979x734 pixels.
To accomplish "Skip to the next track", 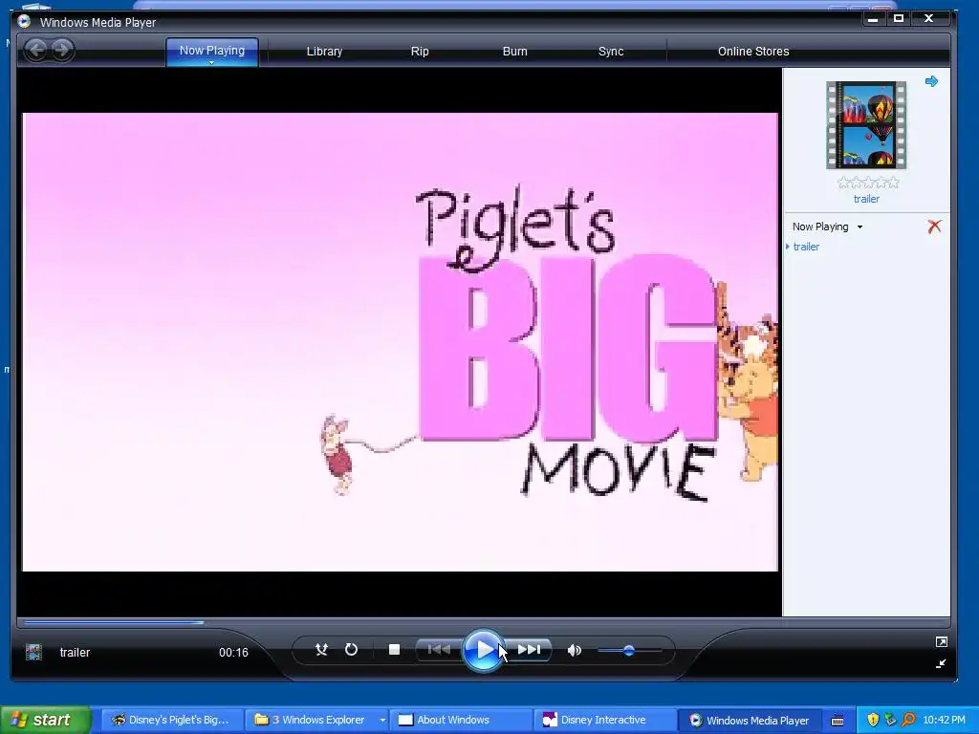I will pos(528,650).
